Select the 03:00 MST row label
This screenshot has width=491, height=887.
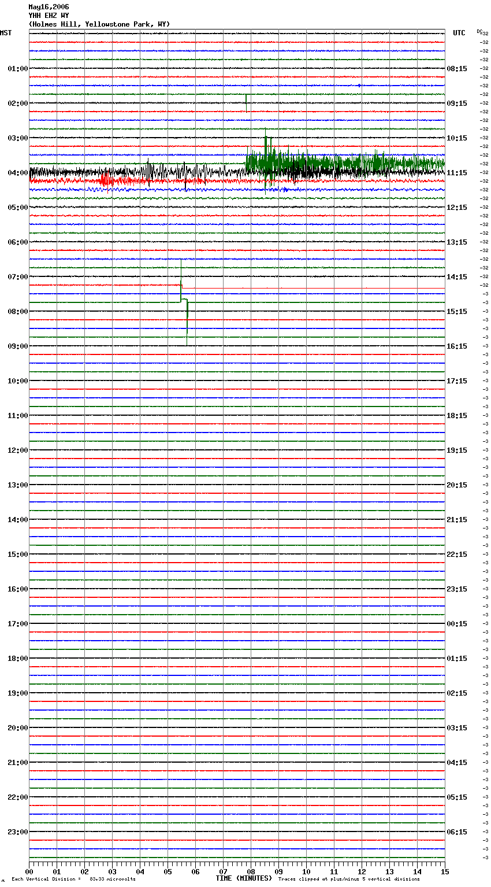(18, 138)
